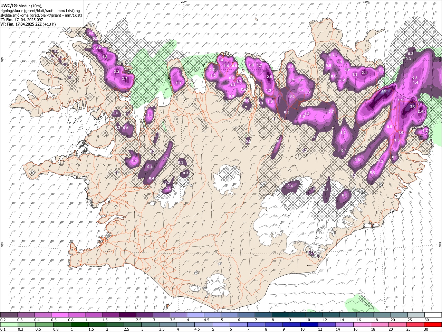Screen dimensions: 442x332
Task: Select the red bottom-row swatch labeled 30
Action: pos(432,325)
